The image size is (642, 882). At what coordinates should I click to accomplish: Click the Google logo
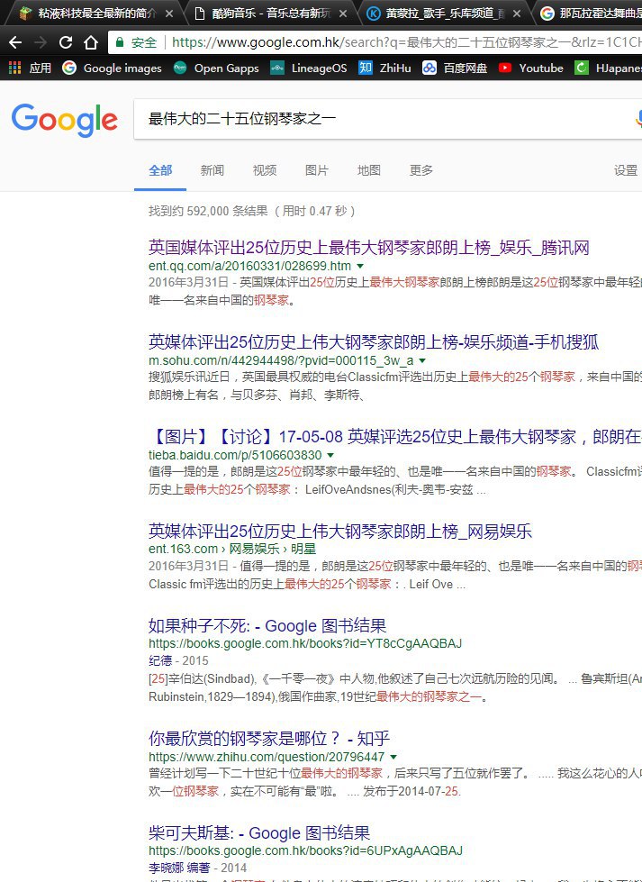[65, 120]
